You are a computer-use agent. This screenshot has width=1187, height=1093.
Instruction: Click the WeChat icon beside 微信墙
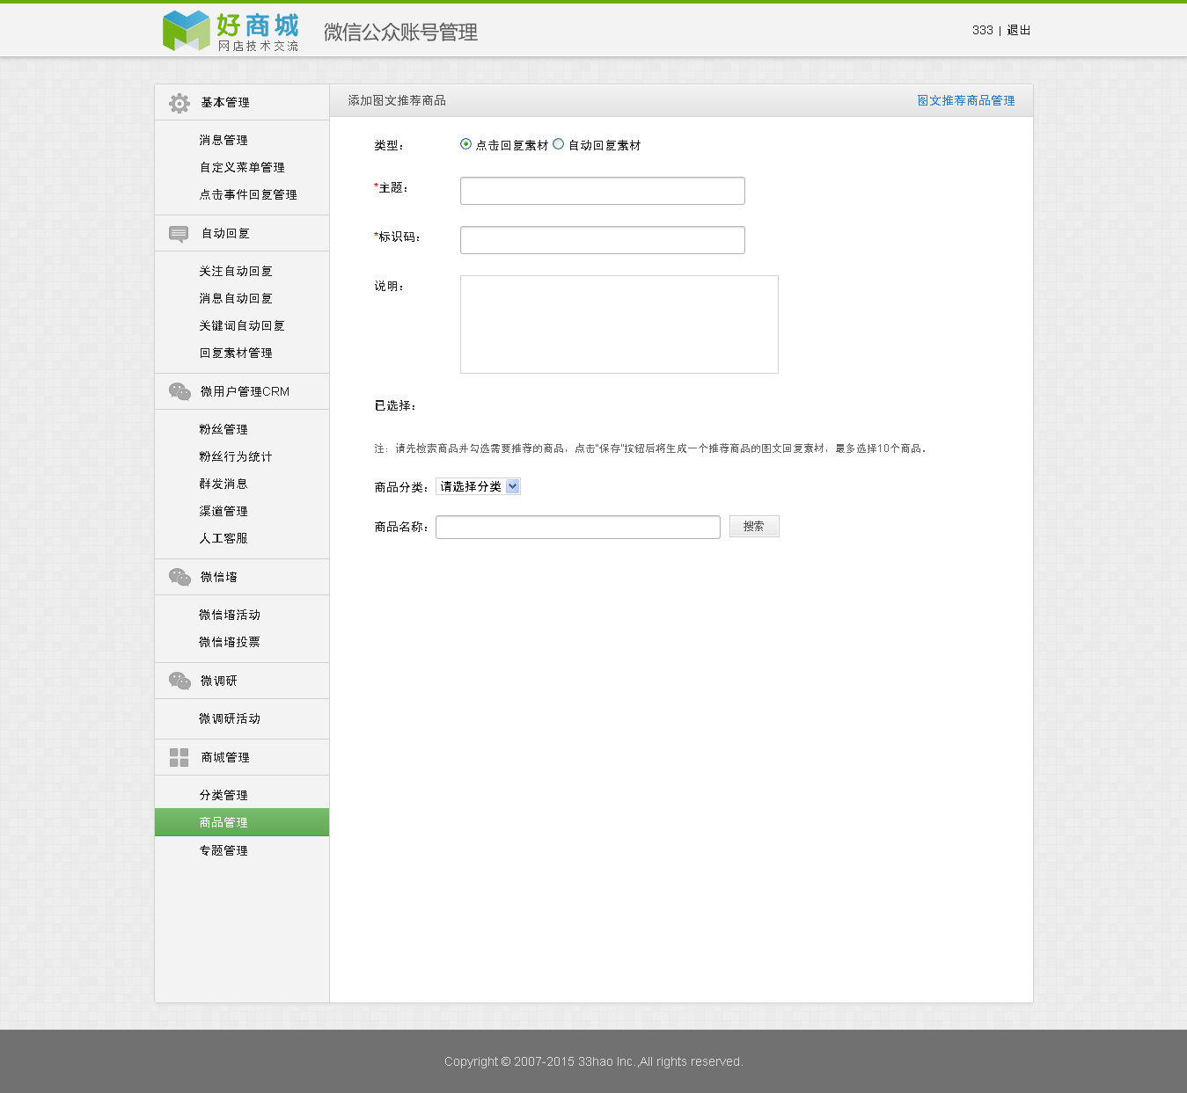tap(180, 577)
